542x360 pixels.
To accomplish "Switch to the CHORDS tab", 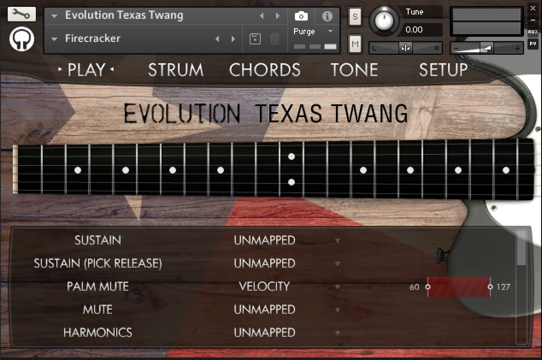I will pyautogui.click(x=265, y=70).
